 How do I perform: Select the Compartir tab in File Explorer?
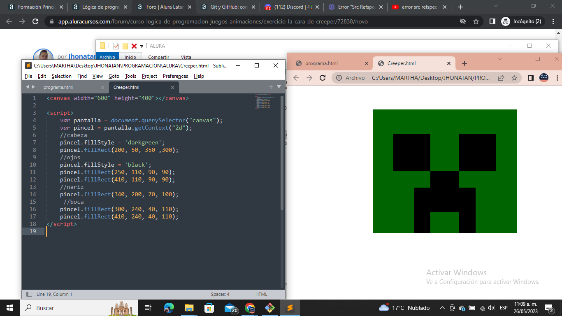click(x=159, y=57)
